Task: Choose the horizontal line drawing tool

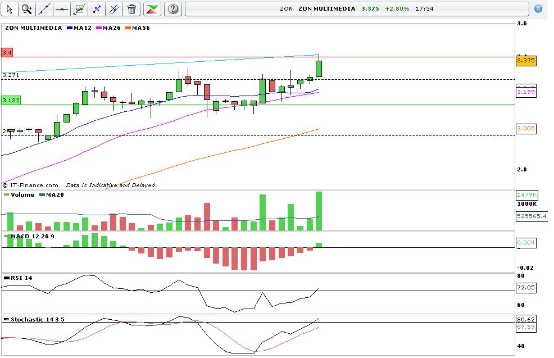Action: point(62,9)
